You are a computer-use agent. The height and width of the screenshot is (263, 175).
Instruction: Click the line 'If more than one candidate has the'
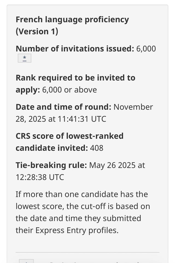[82, 194]
